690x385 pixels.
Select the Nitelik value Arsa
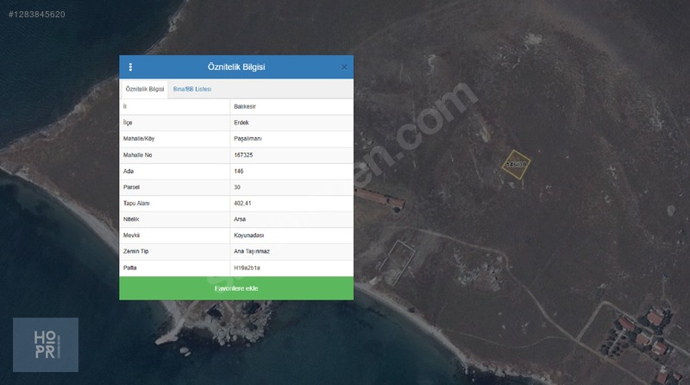click(x=240, y=219)
